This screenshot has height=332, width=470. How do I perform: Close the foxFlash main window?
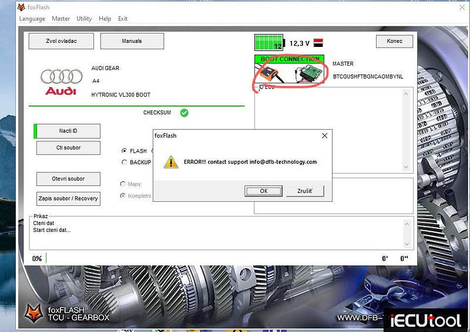coord(462,8)
